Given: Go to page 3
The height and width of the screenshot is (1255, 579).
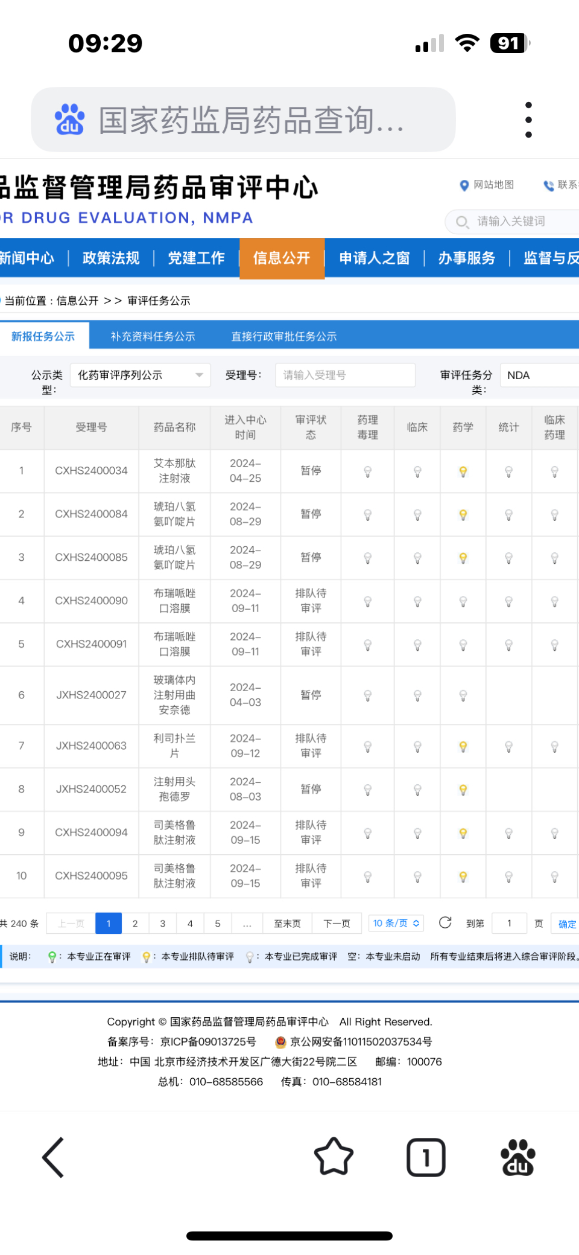Looking at the screenshot, I should tap(163, 923).
